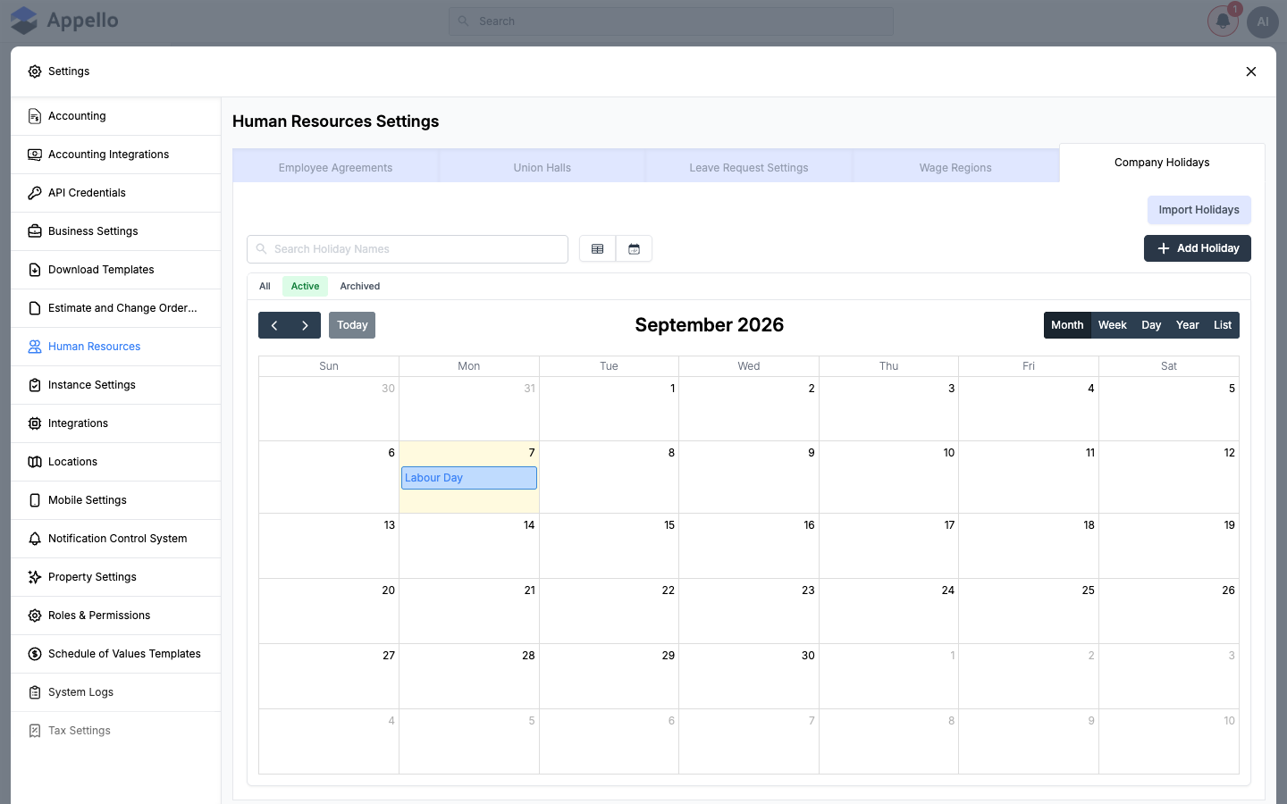Open Roles & Permissions settings

tap(115, 616)
